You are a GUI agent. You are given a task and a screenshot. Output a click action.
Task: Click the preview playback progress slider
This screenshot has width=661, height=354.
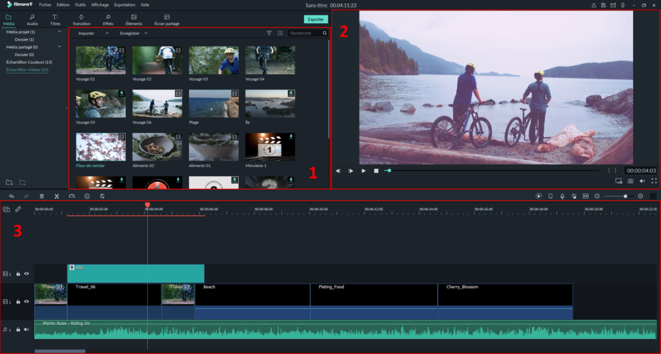pyautogui.click(x=492, y=170)
